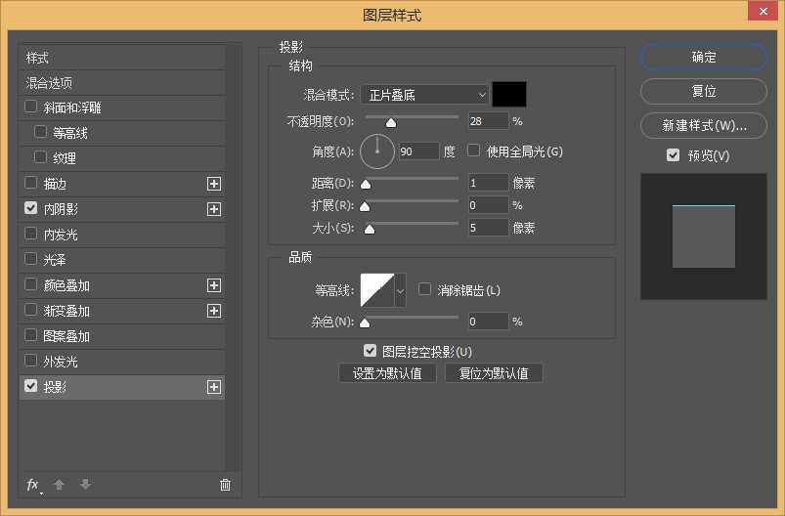
Task: Click the plus icon next to 颜色叠加
Action: [x=214, y=285]
